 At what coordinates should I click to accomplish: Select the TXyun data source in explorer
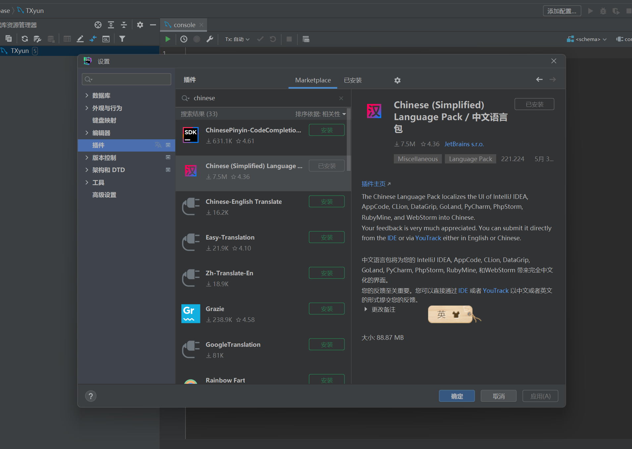[x=79, y=51]
